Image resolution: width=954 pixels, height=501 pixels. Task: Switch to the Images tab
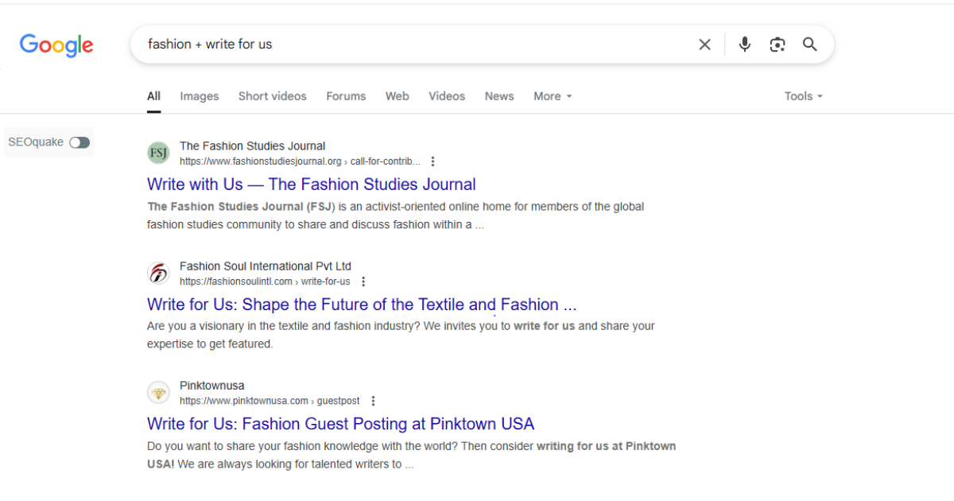tap(200, 96)
